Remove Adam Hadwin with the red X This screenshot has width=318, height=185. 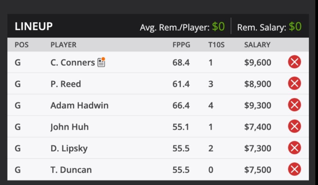(294, 105)
